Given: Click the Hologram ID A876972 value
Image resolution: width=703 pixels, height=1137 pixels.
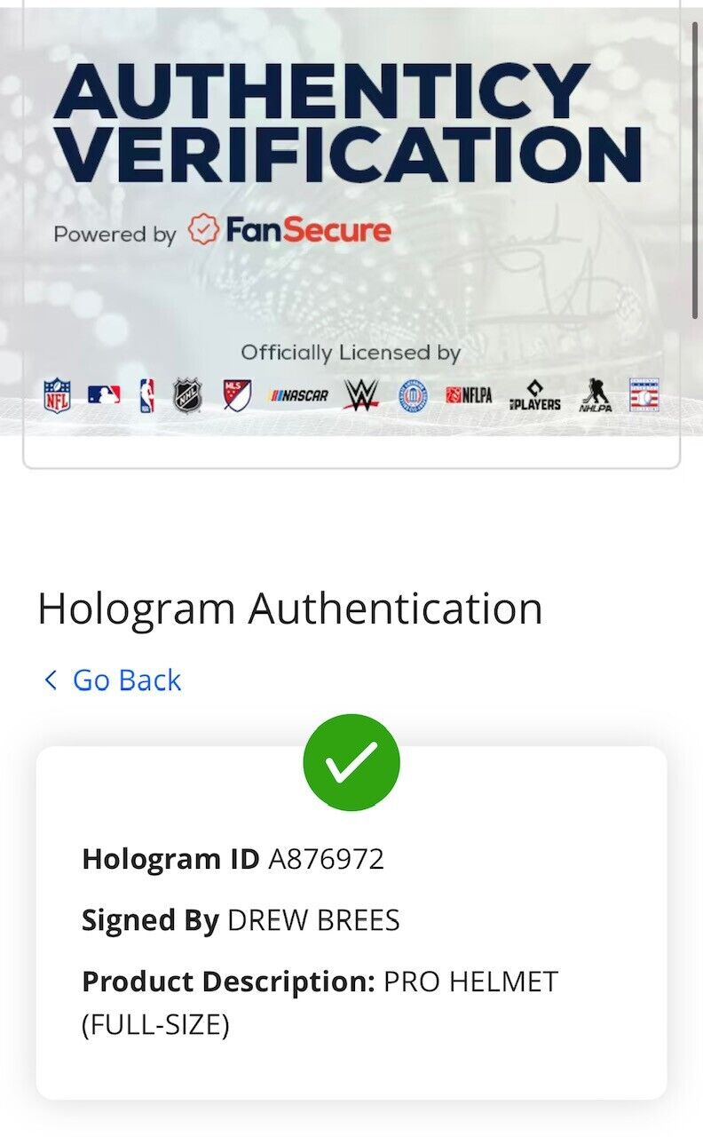Looking at the screenshot, I should pos(326,859).
